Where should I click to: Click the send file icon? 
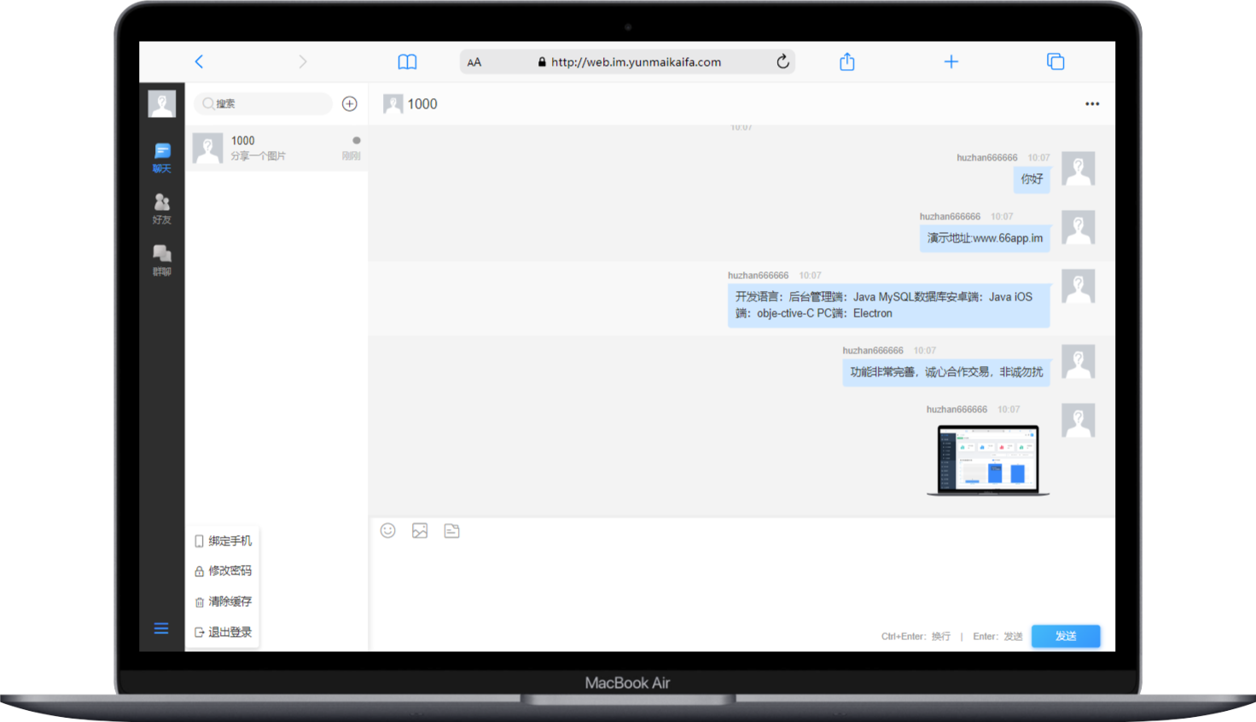[x=452, y=531]
